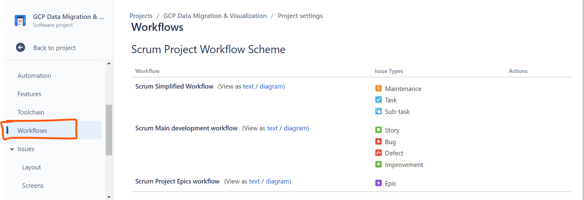The width and height of the screenshot is (584, 200).
Task: Click the Workflow column header
Action: 147,71
